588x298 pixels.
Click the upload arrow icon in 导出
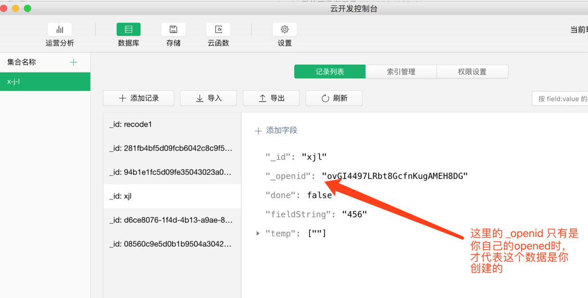click(x=262, y=98)
